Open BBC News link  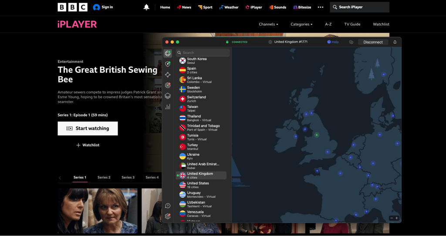[184, 7]
